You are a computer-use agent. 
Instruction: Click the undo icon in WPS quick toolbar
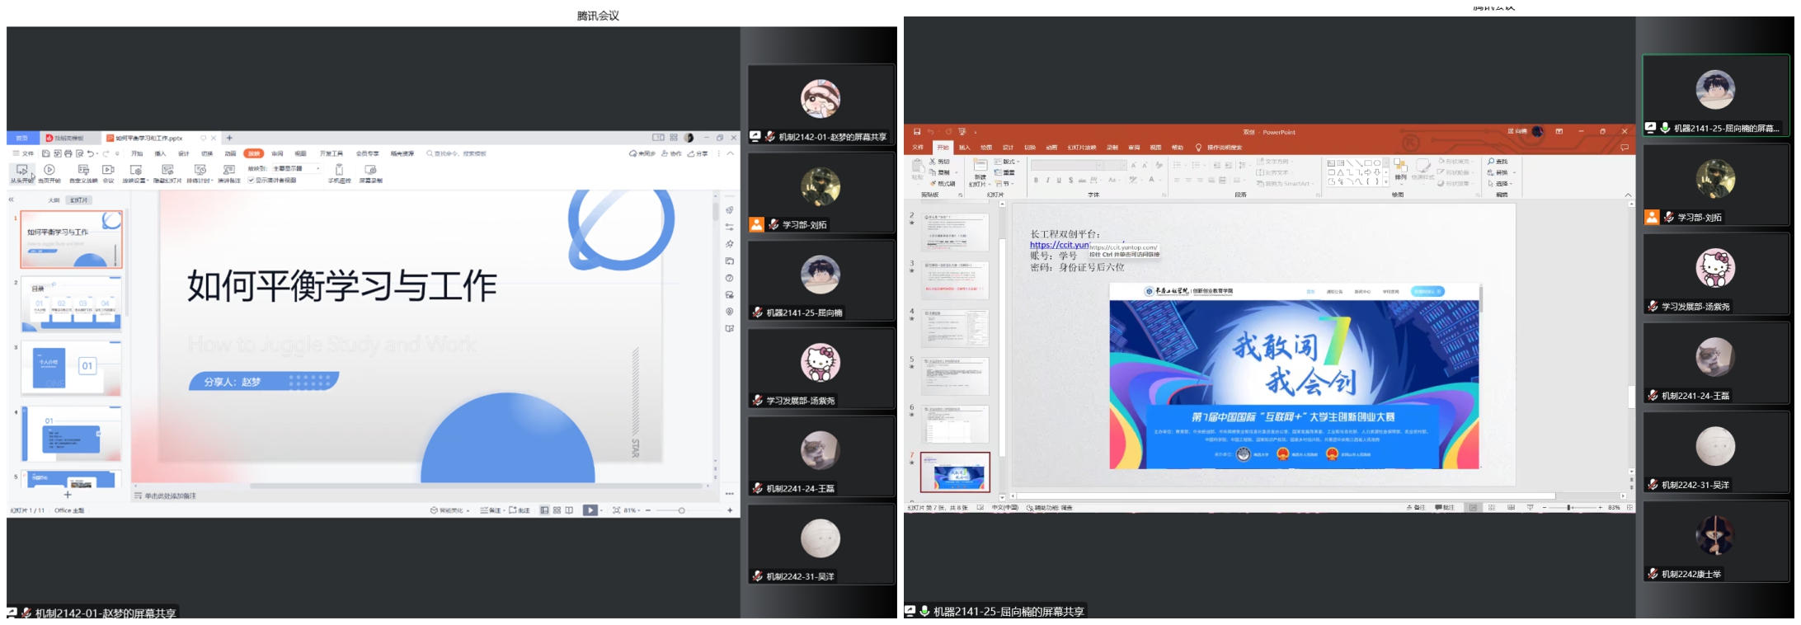91,153
